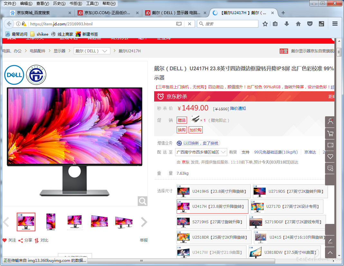Click 举报 report link

(144, 240)
